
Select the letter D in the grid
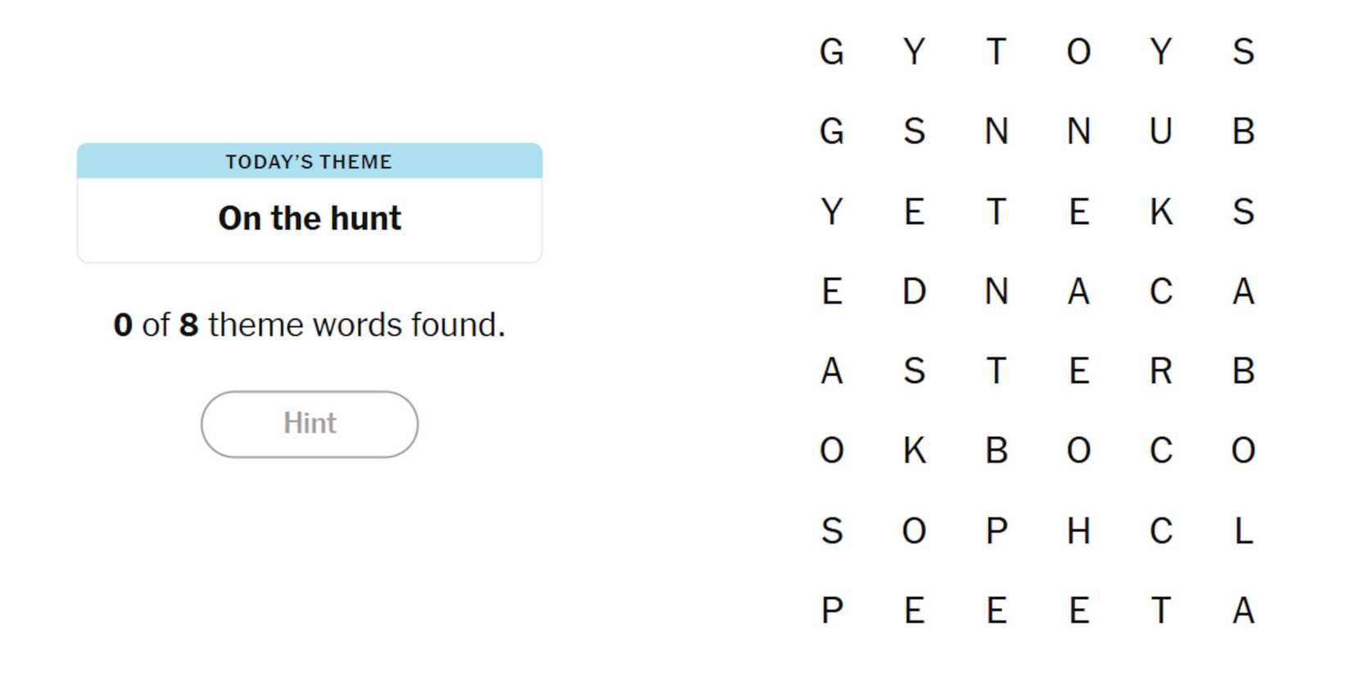tap(914, 291)
